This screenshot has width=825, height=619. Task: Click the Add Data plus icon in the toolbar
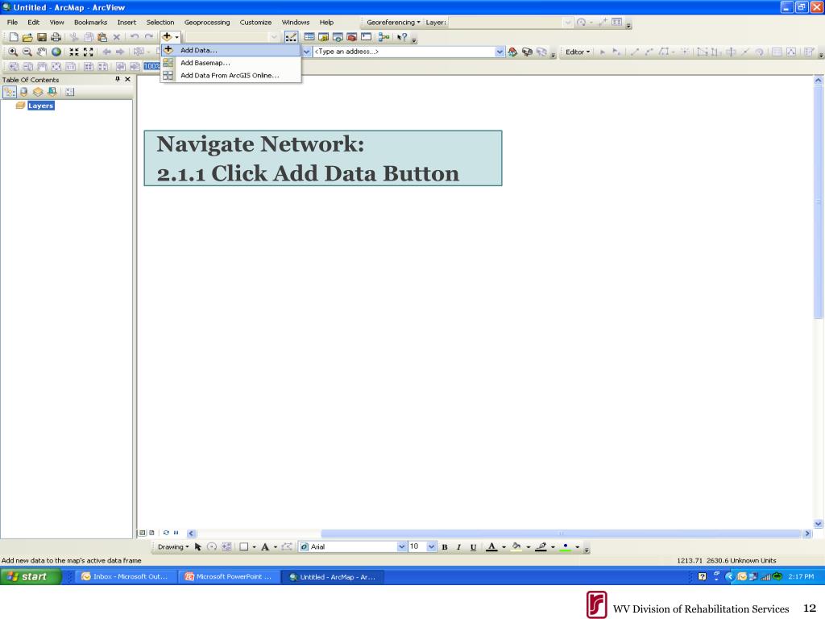coord(167,37)
